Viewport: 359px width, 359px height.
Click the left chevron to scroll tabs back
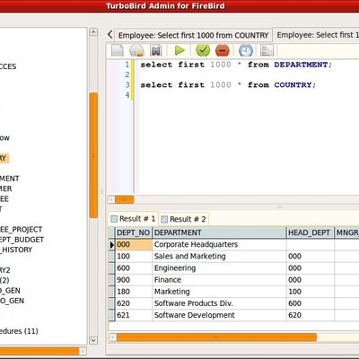(109, 34)
